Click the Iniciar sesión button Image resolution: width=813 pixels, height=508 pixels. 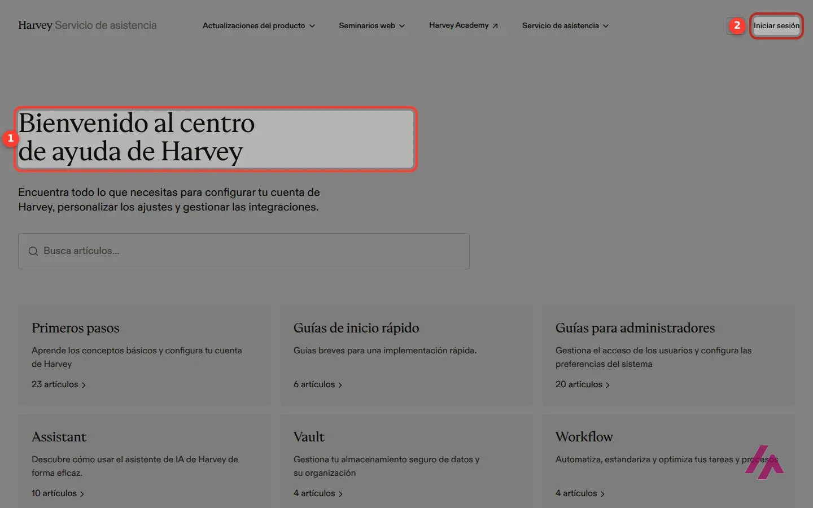[776, 26]
